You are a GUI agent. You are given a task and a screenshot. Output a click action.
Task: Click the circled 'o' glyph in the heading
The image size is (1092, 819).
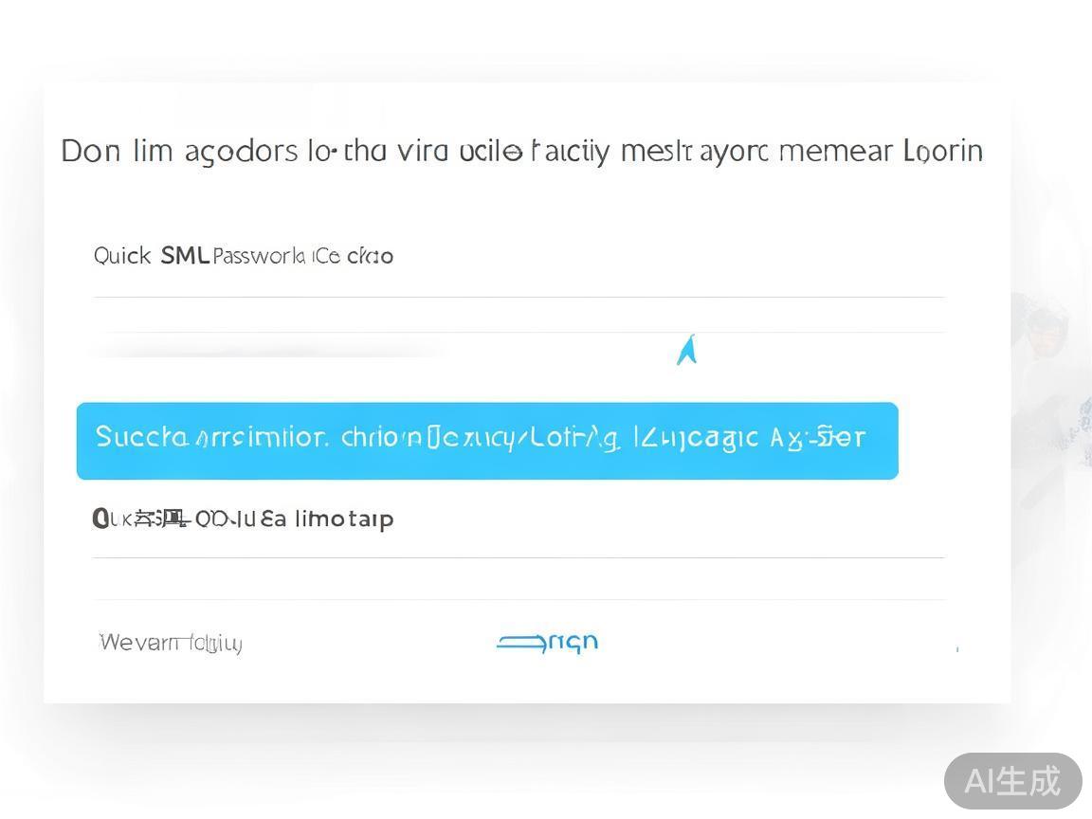[513, 151]
